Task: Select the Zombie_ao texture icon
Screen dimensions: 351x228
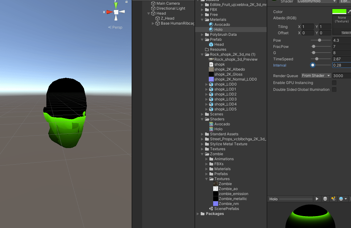Action: point(216,188)
